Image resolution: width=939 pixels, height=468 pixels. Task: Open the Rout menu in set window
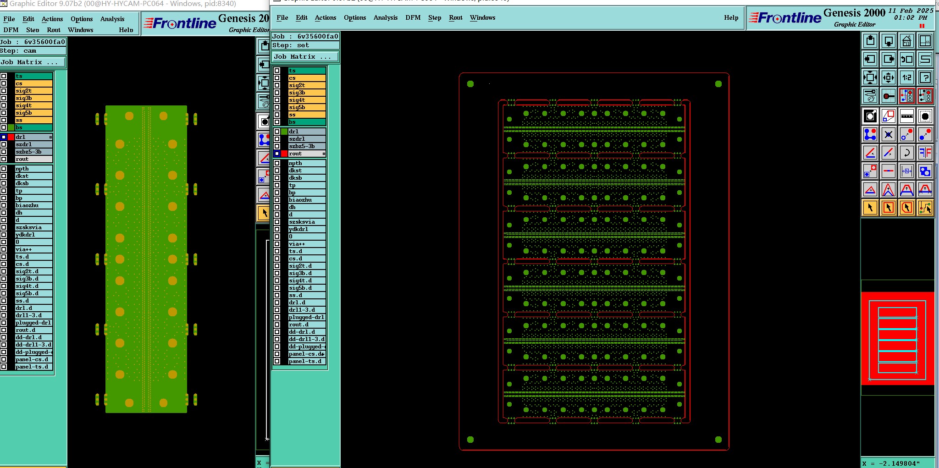click(456, 17)
